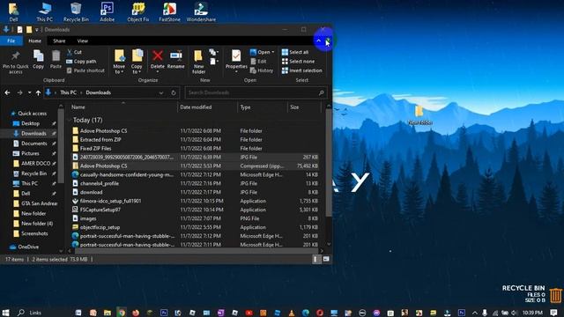The height and width of the screenshot is (317, 564).
Task: Click the Paste ribbon button
Action: (x=56, y=59)
